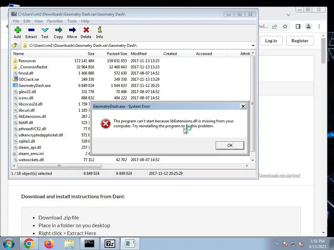Viewport: 334px width, 250px height.
Task: Select the steam_emu.ini settings file icon
Action: tap(15, 154)
